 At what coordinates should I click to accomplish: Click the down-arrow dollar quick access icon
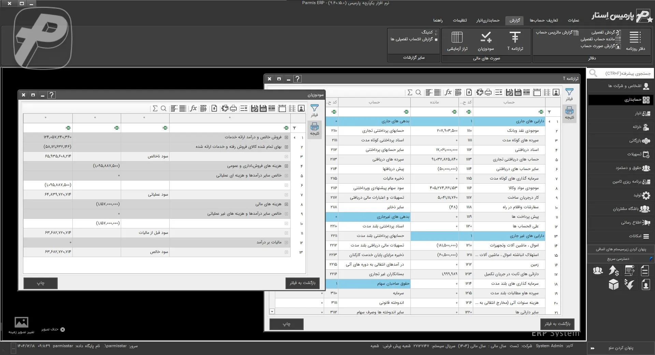[x=629, y=284]
